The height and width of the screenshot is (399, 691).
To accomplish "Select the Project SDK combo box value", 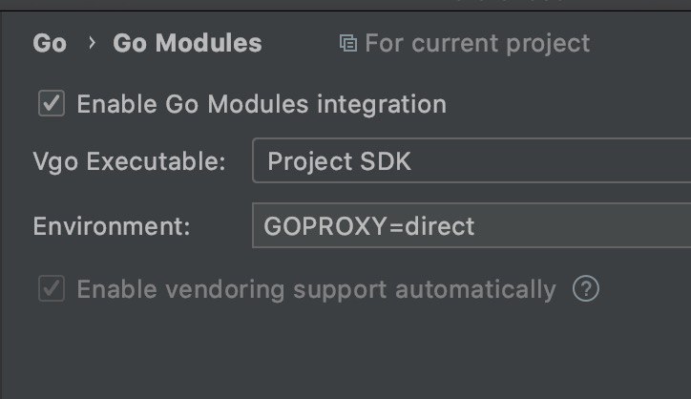I will [340, 161].
